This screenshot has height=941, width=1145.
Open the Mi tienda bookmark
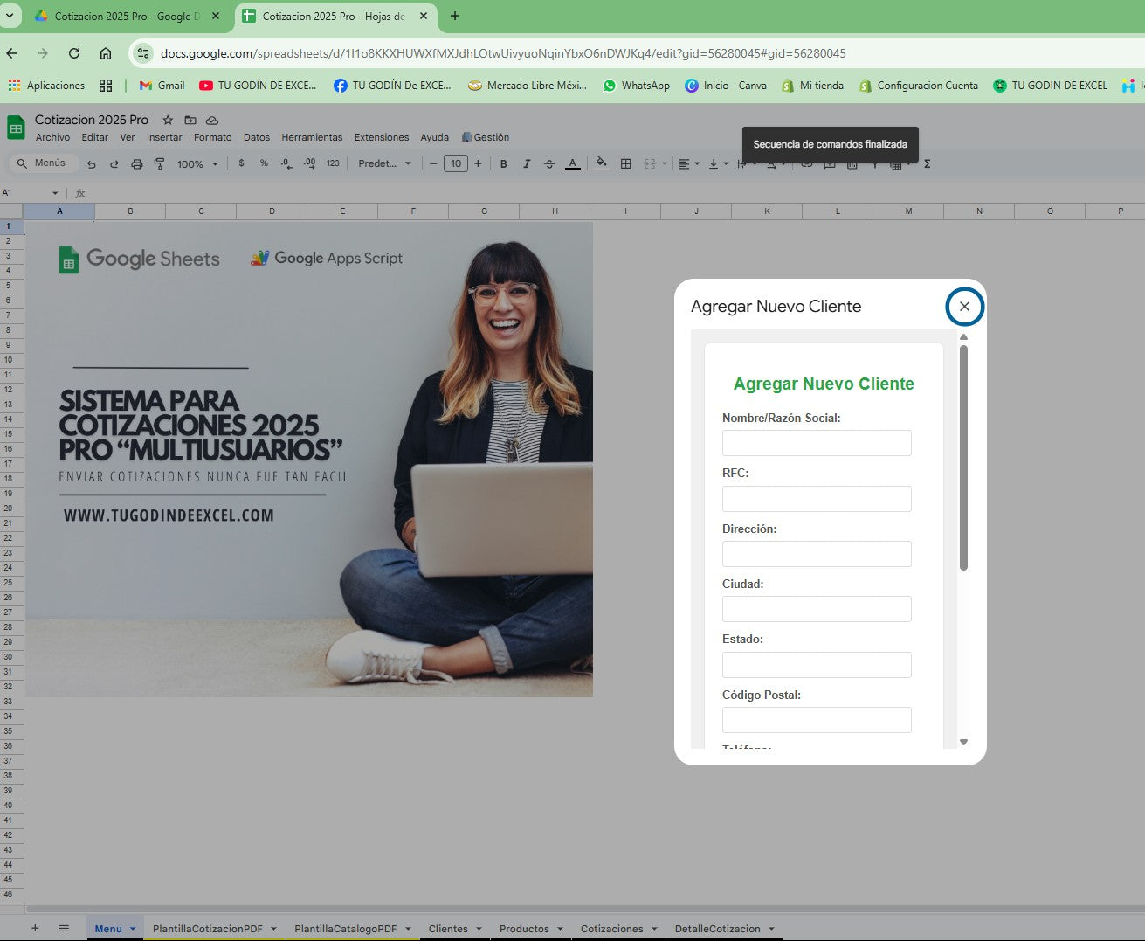(x=813, y=86)
